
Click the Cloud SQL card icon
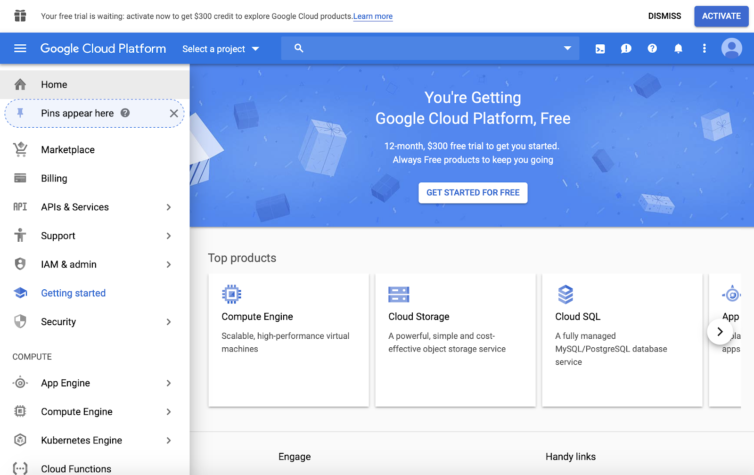(565, 295)
